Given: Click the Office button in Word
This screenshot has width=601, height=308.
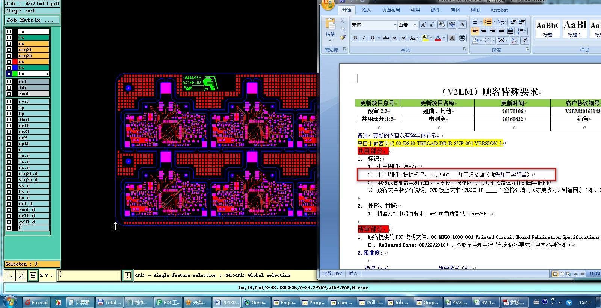Looking at the screenshot, I should pos(328,5).
